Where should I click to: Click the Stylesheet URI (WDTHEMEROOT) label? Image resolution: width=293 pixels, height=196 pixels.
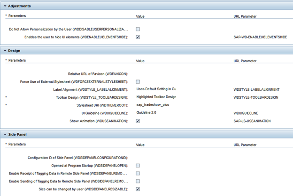(x=102, y=105)
